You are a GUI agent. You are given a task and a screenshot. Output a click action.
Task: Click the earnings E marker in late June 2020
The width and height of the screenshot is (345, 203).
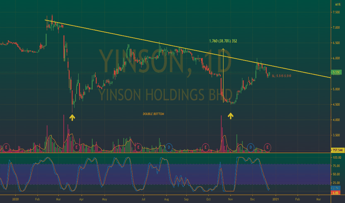tap(138, 147)
